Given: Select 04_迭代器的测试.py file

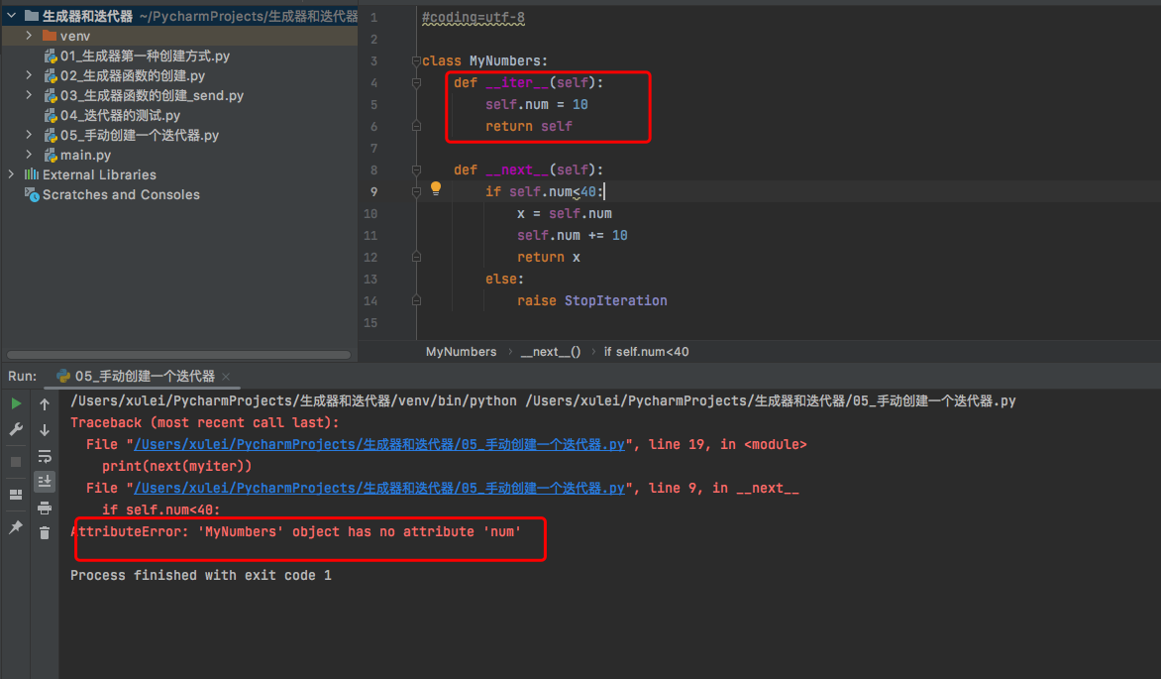Looking at the screenshot, I should tap(120, 116).
